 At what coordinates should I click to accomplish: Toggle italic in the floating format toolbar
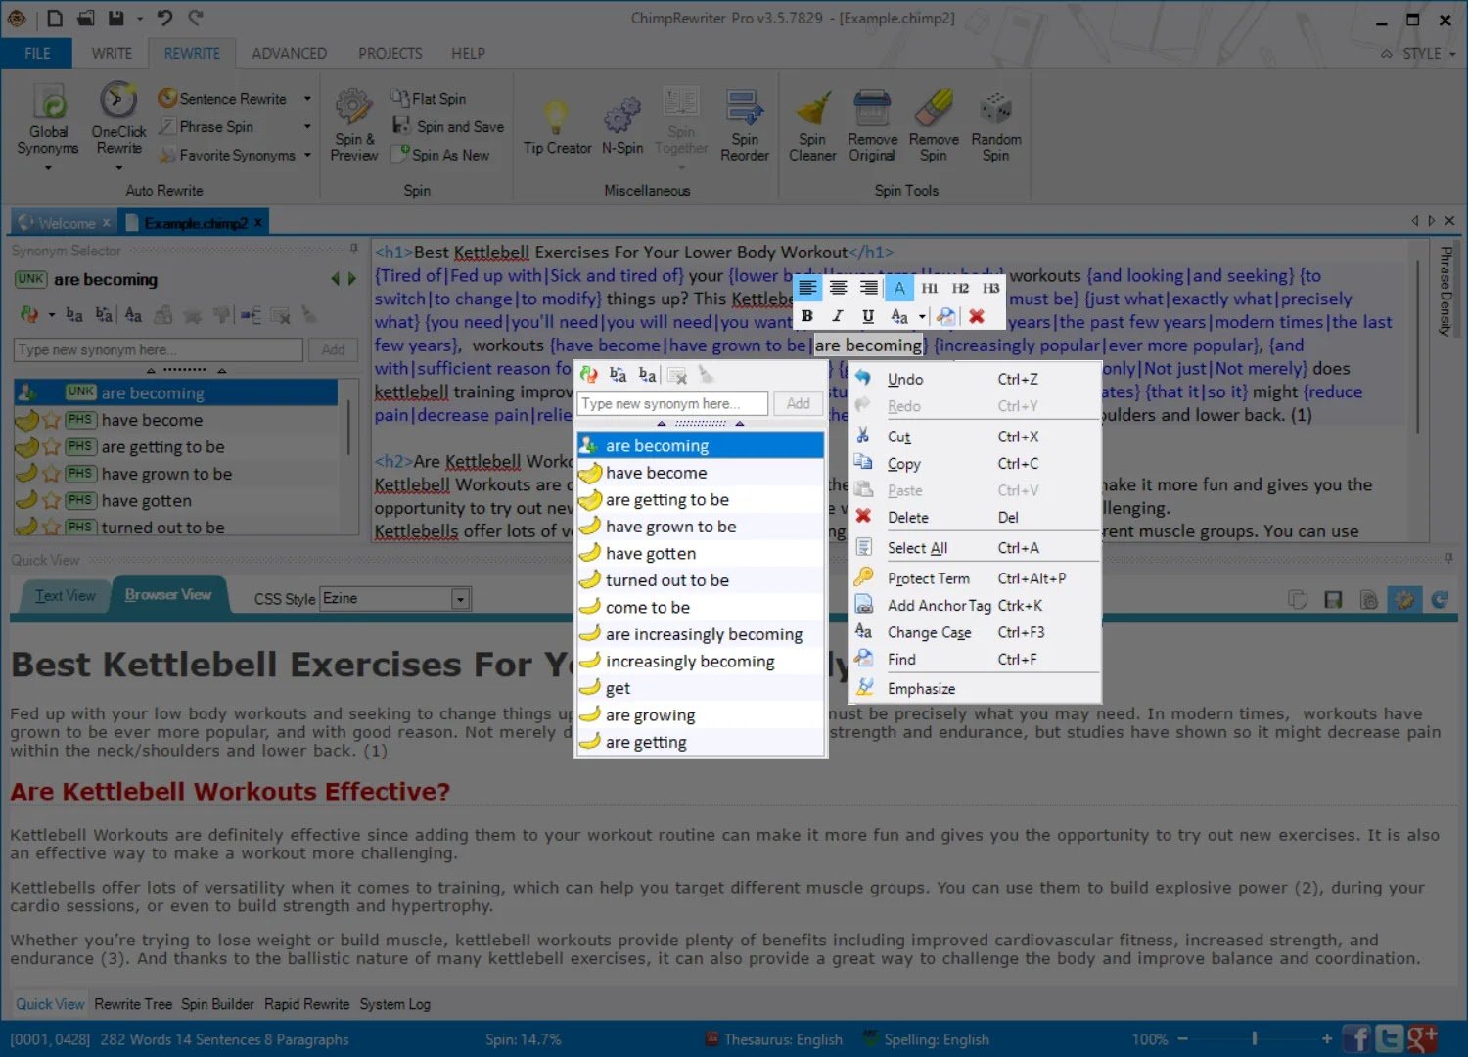click(x=837, y=316)
